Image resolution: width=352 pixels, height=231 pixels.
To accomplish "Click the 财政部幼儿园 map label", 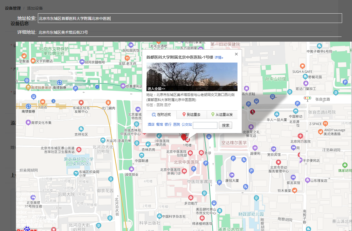I will tap(251, 214).
